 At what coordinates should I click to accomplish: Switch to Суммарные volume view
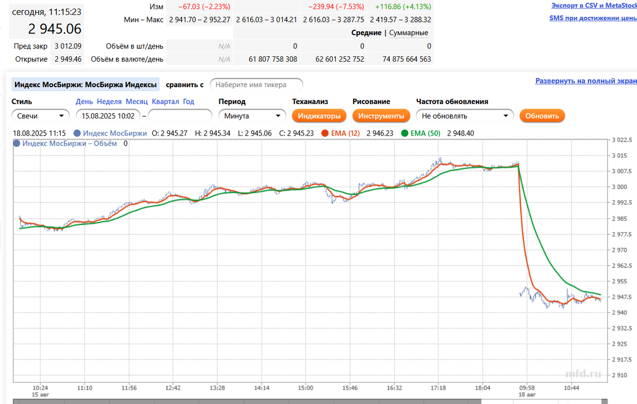point(409,33)
